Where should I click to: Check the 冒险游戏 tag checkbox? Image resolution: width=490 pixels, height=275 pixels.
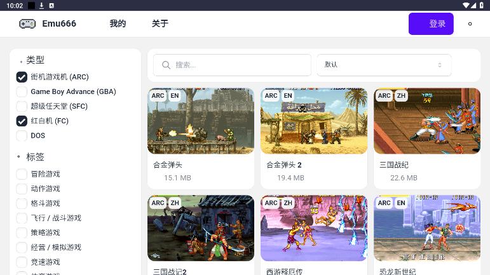tap(22, 174)
